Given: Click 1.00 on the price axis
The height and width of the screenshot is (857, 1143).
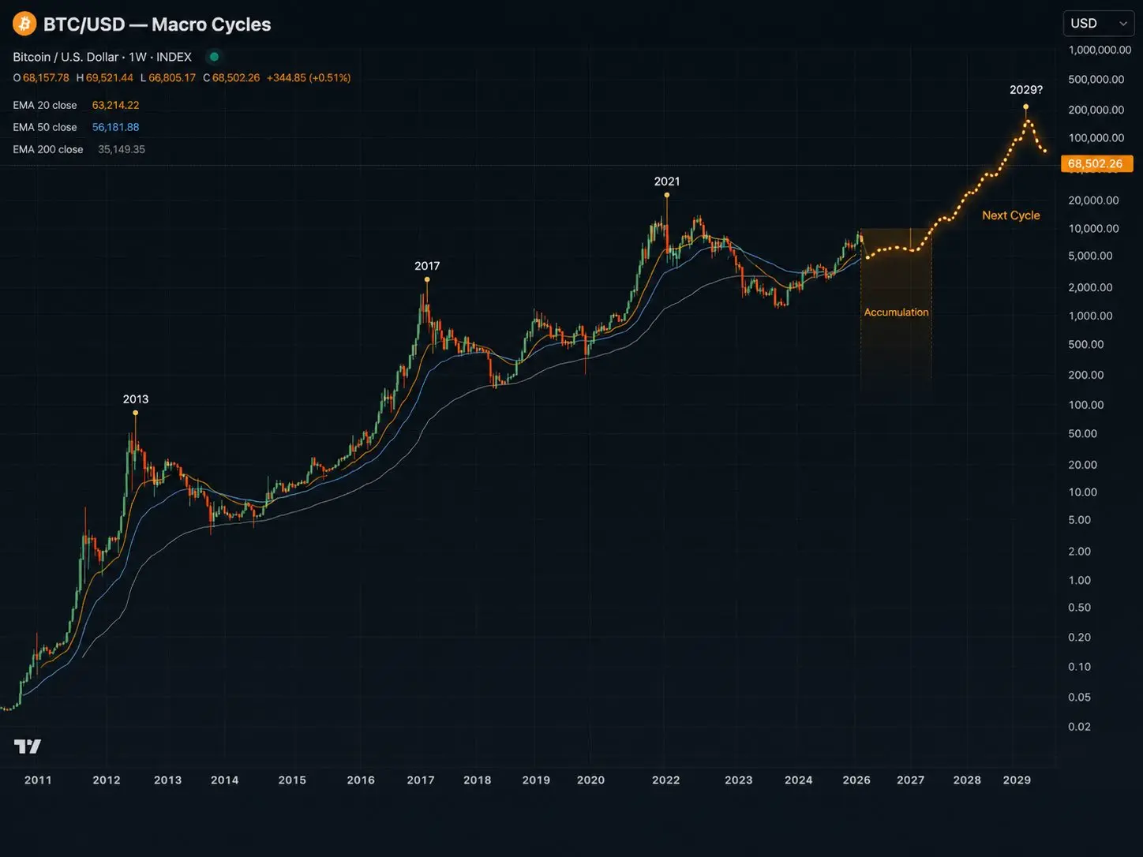Looking at the screenshot, I should click(x=1080, y=581).
